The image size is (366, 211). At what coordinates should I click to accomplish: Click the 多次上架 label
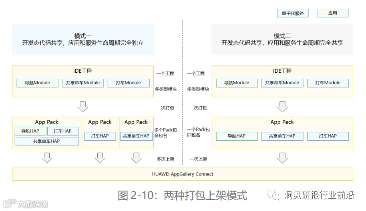tap(165, 159)
